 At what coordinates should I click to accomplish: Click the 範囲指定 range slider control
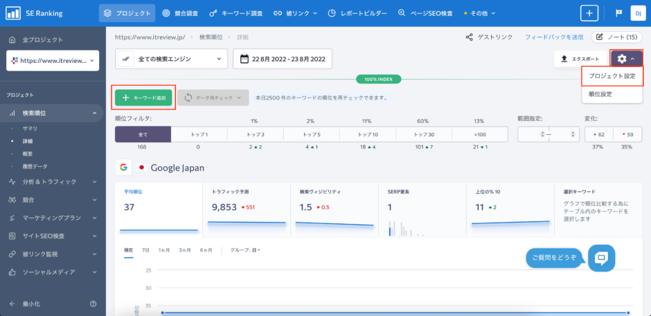click(x=548, y=134)
